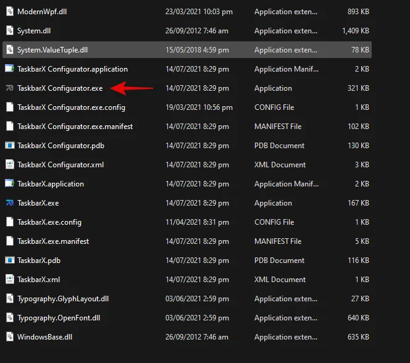Click the 116 KB size value
Image resolution: width=410 pixels, height=363 pixels.
(x=358, y=261)
